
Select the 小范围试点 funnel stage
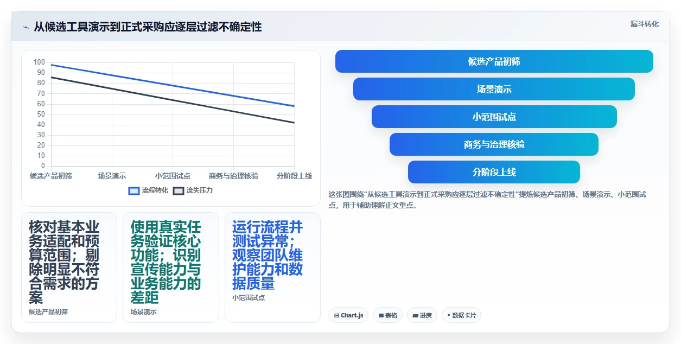494,117
